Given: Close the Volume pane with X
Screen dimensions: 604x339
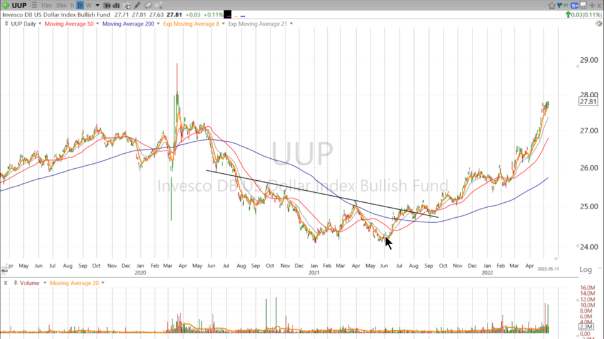Looking at the screenshot, I should pos(6,283).
